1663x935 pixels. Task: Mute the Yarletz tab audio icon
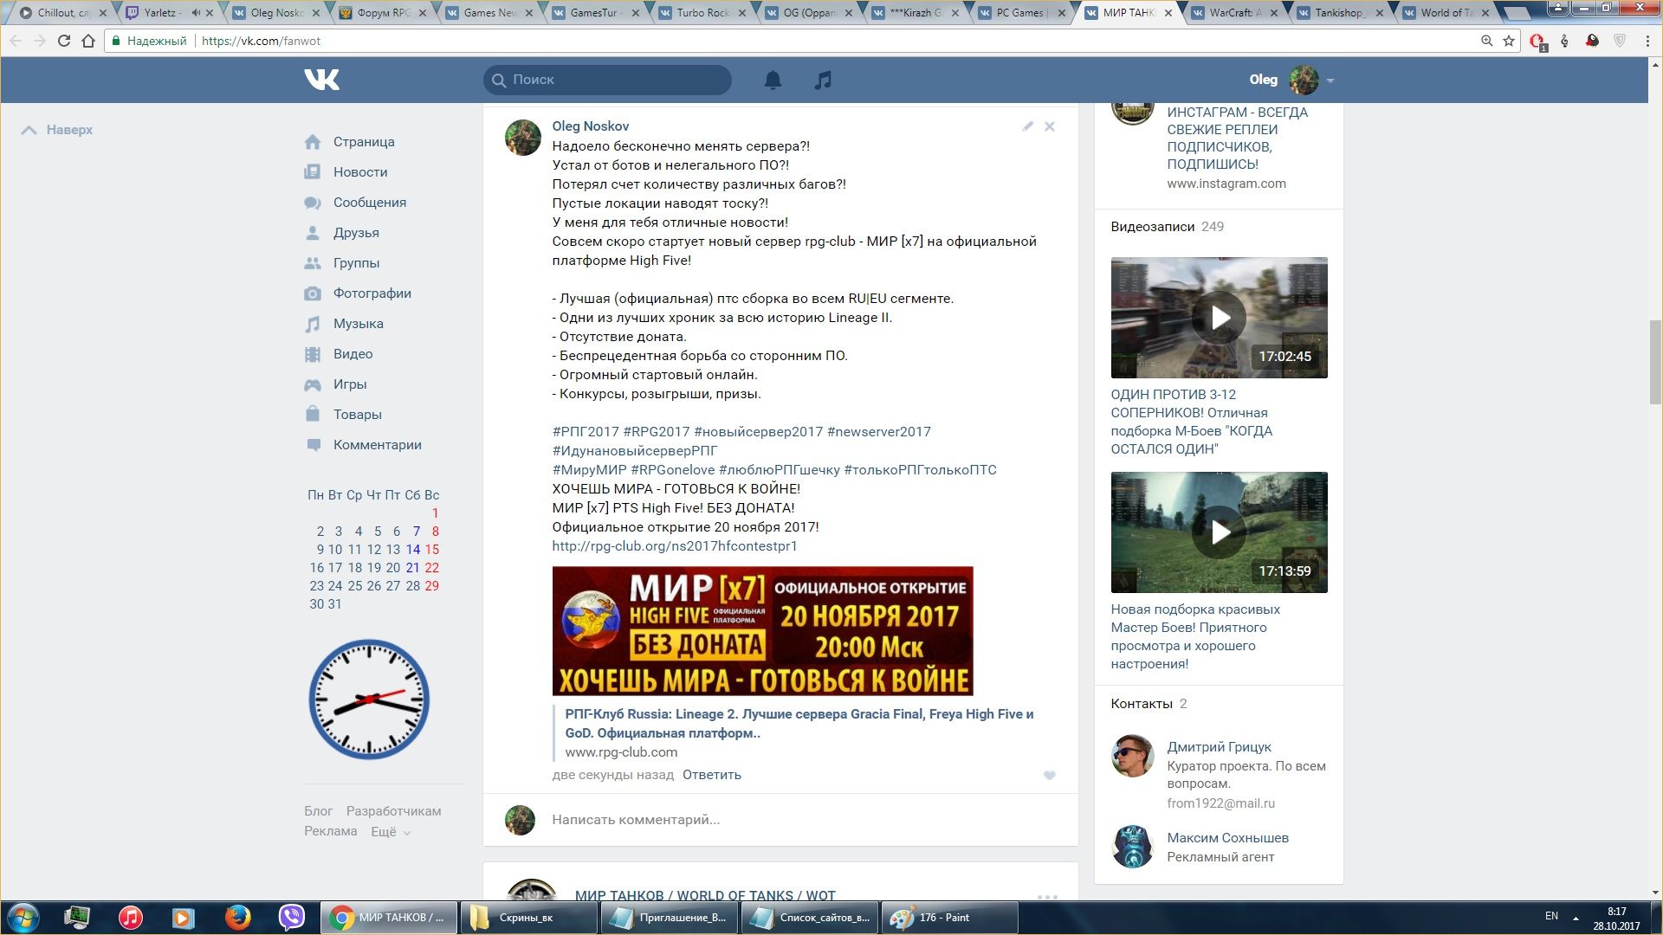coord(196,13)
